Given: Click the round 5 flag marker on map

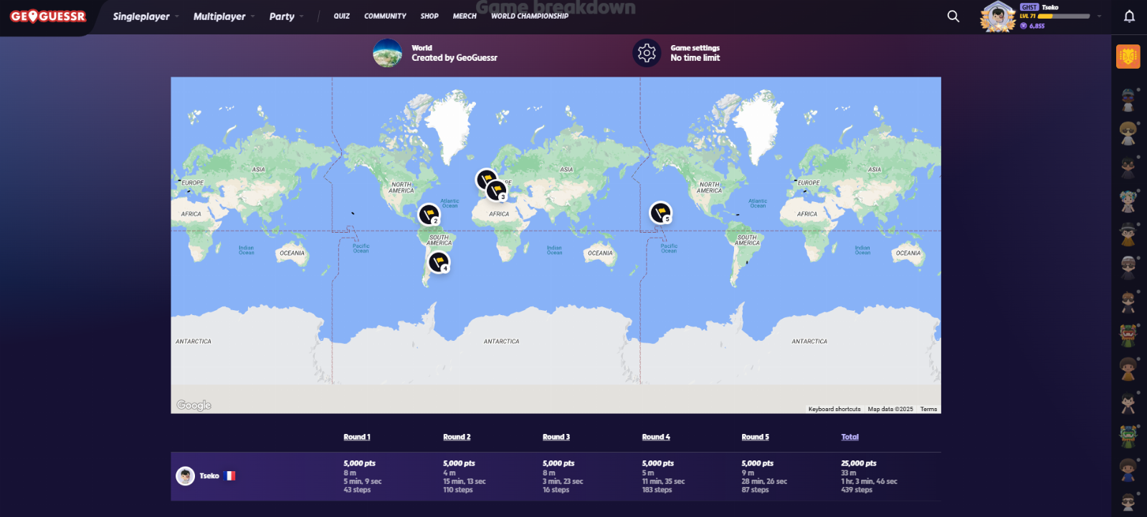Looking at the screenshot, I should [660, 212].
